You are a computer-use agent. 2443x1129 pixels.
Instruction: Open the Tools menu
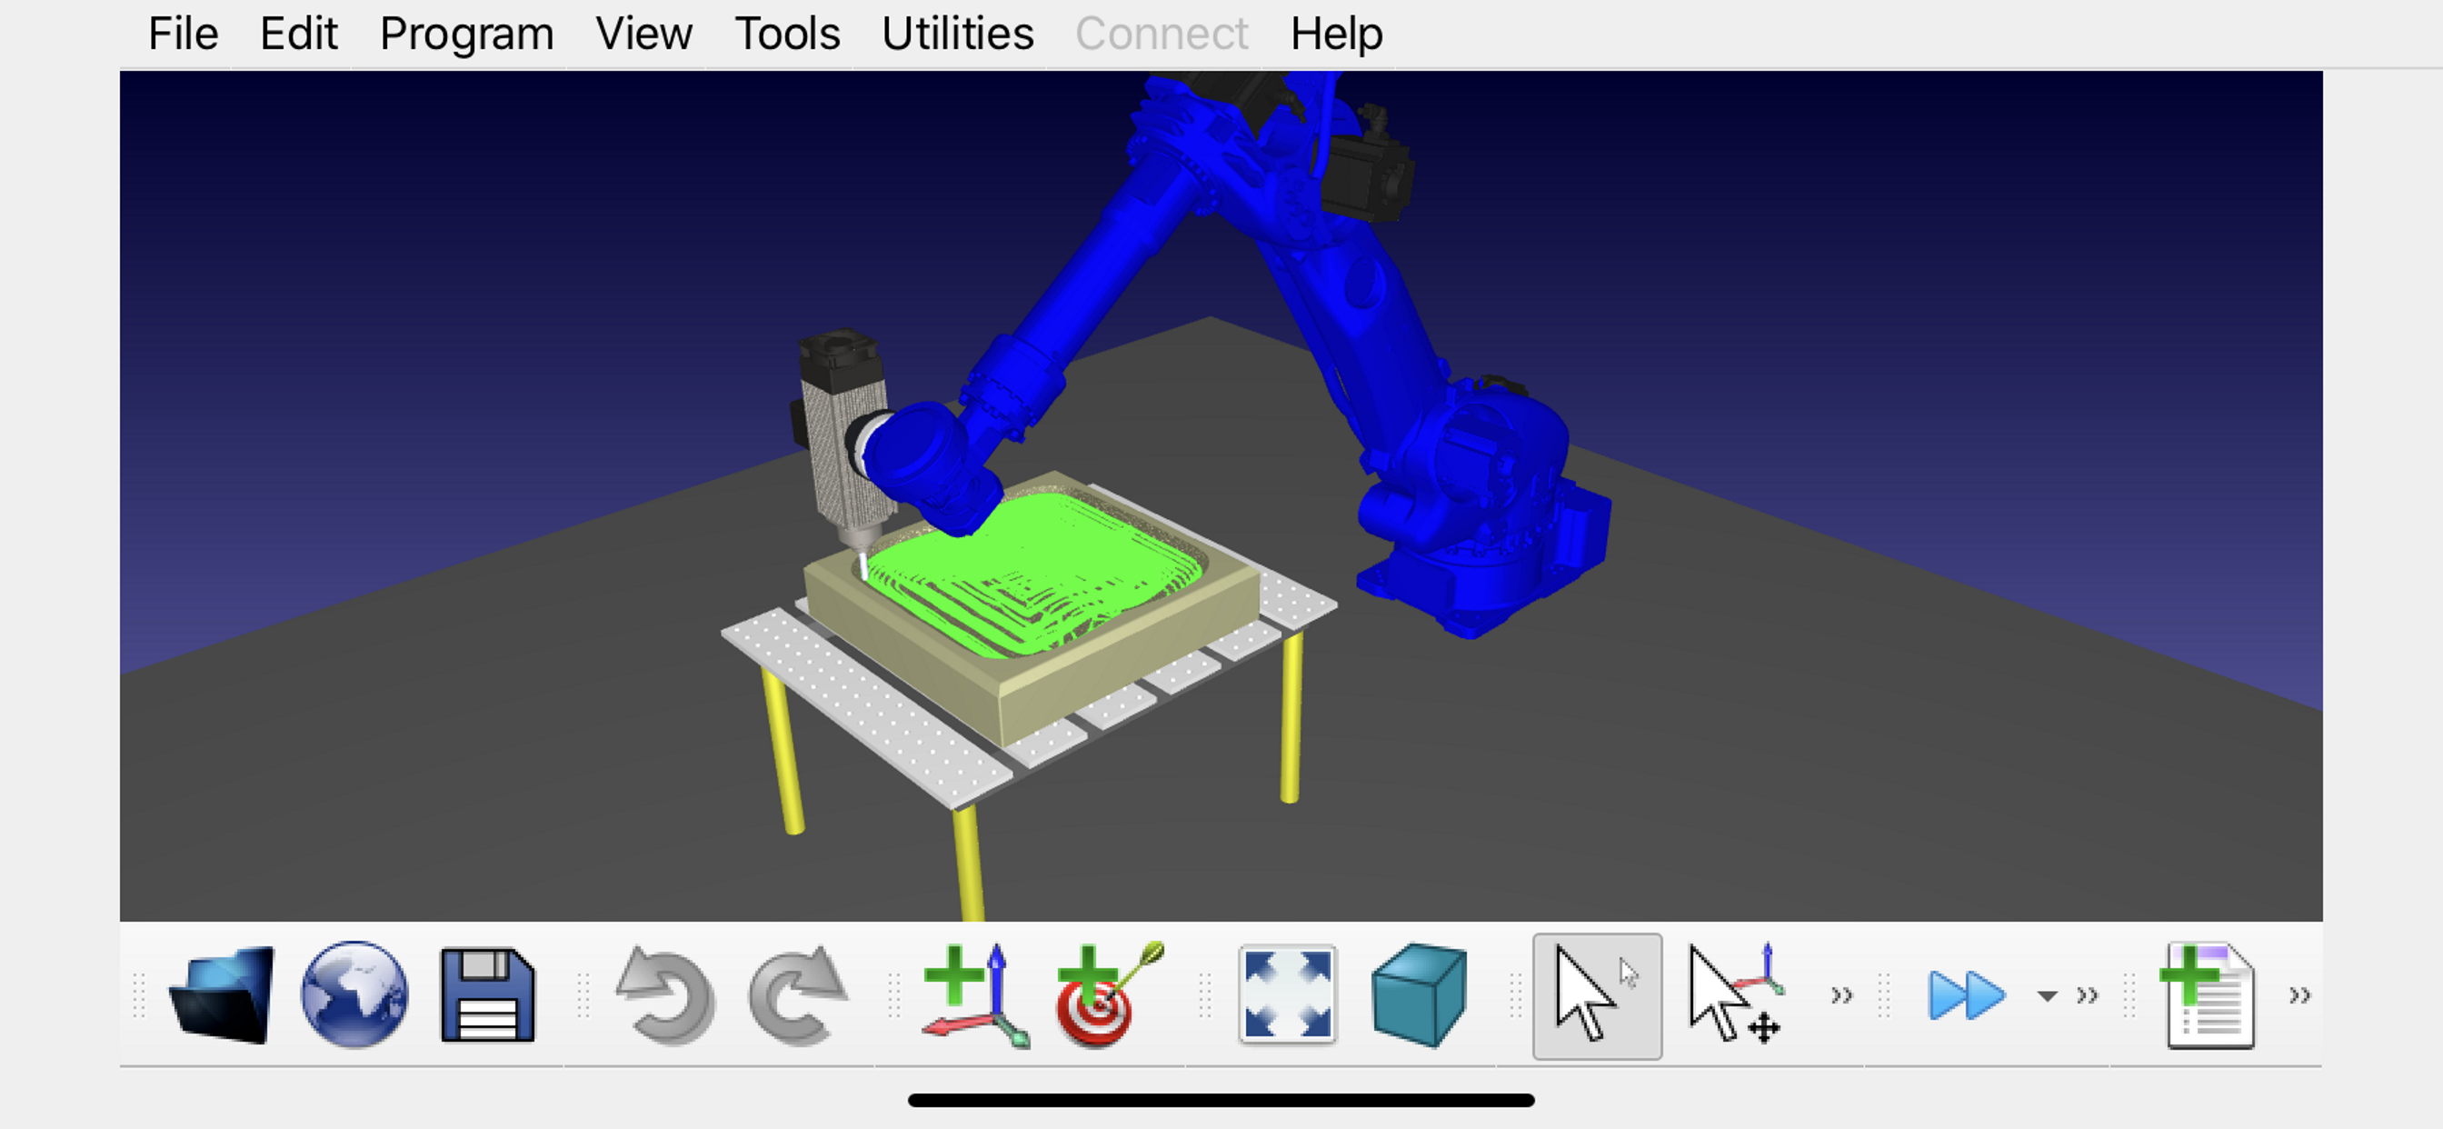pos(787,35)
